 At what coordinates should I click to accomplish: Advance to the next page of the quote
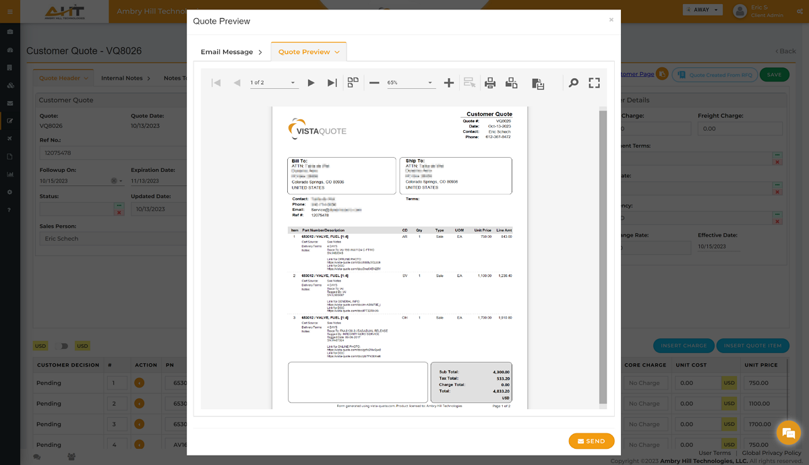tap(310, 83)
